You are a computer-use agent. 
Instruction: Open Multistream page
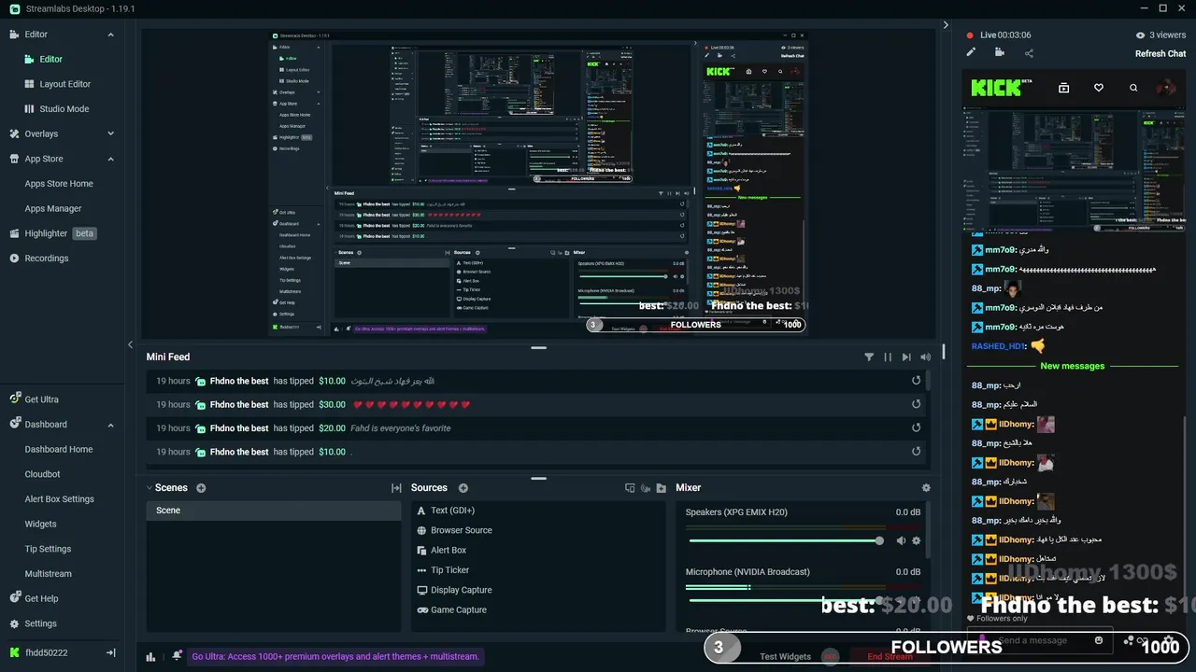pos(48,574)
